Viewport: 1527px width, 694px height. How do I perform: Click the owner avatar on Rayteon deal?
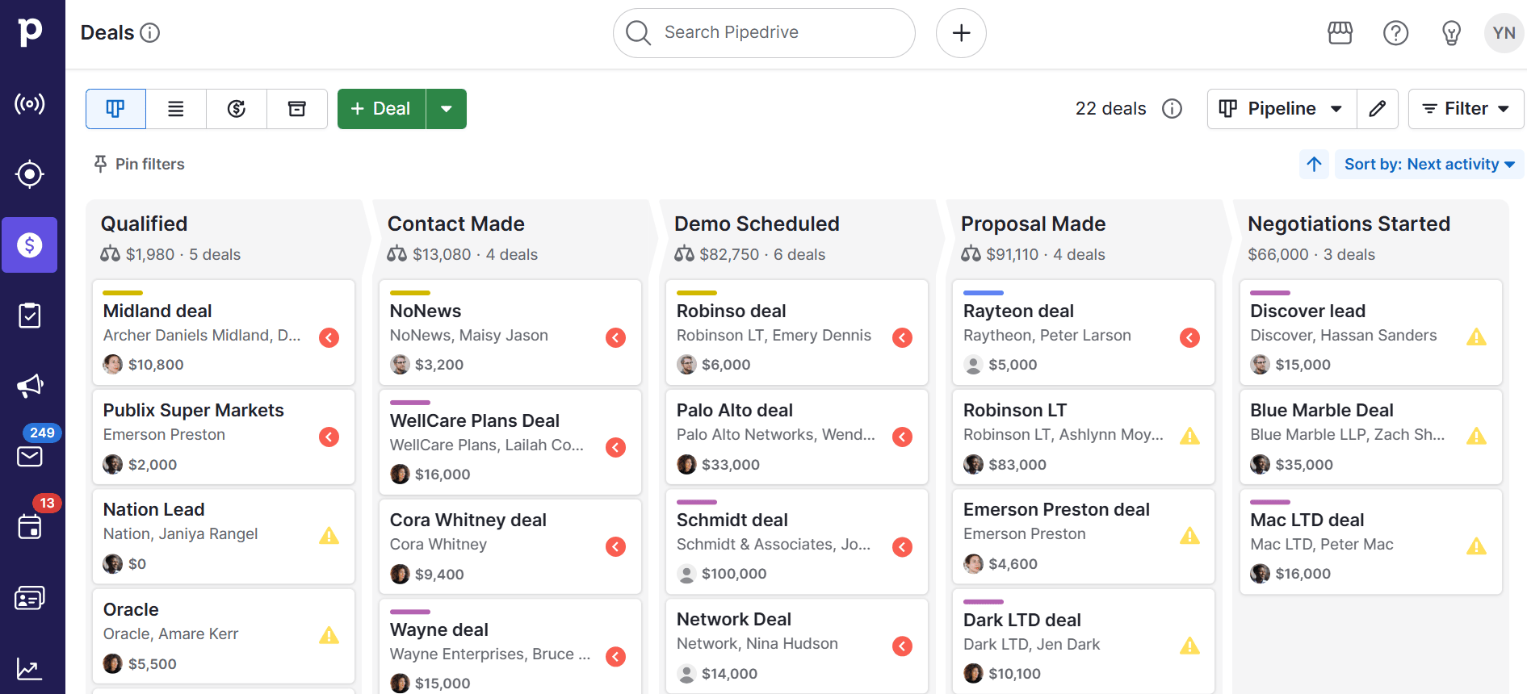(x=973, y=365)
